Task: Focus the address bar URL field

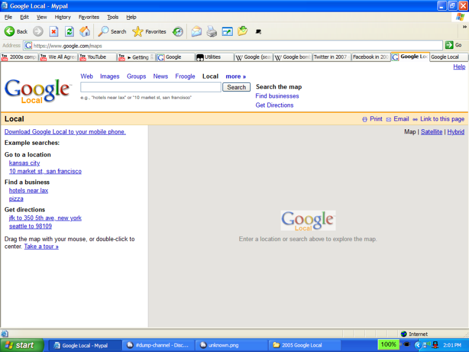Action: click(x=233, y=45)
